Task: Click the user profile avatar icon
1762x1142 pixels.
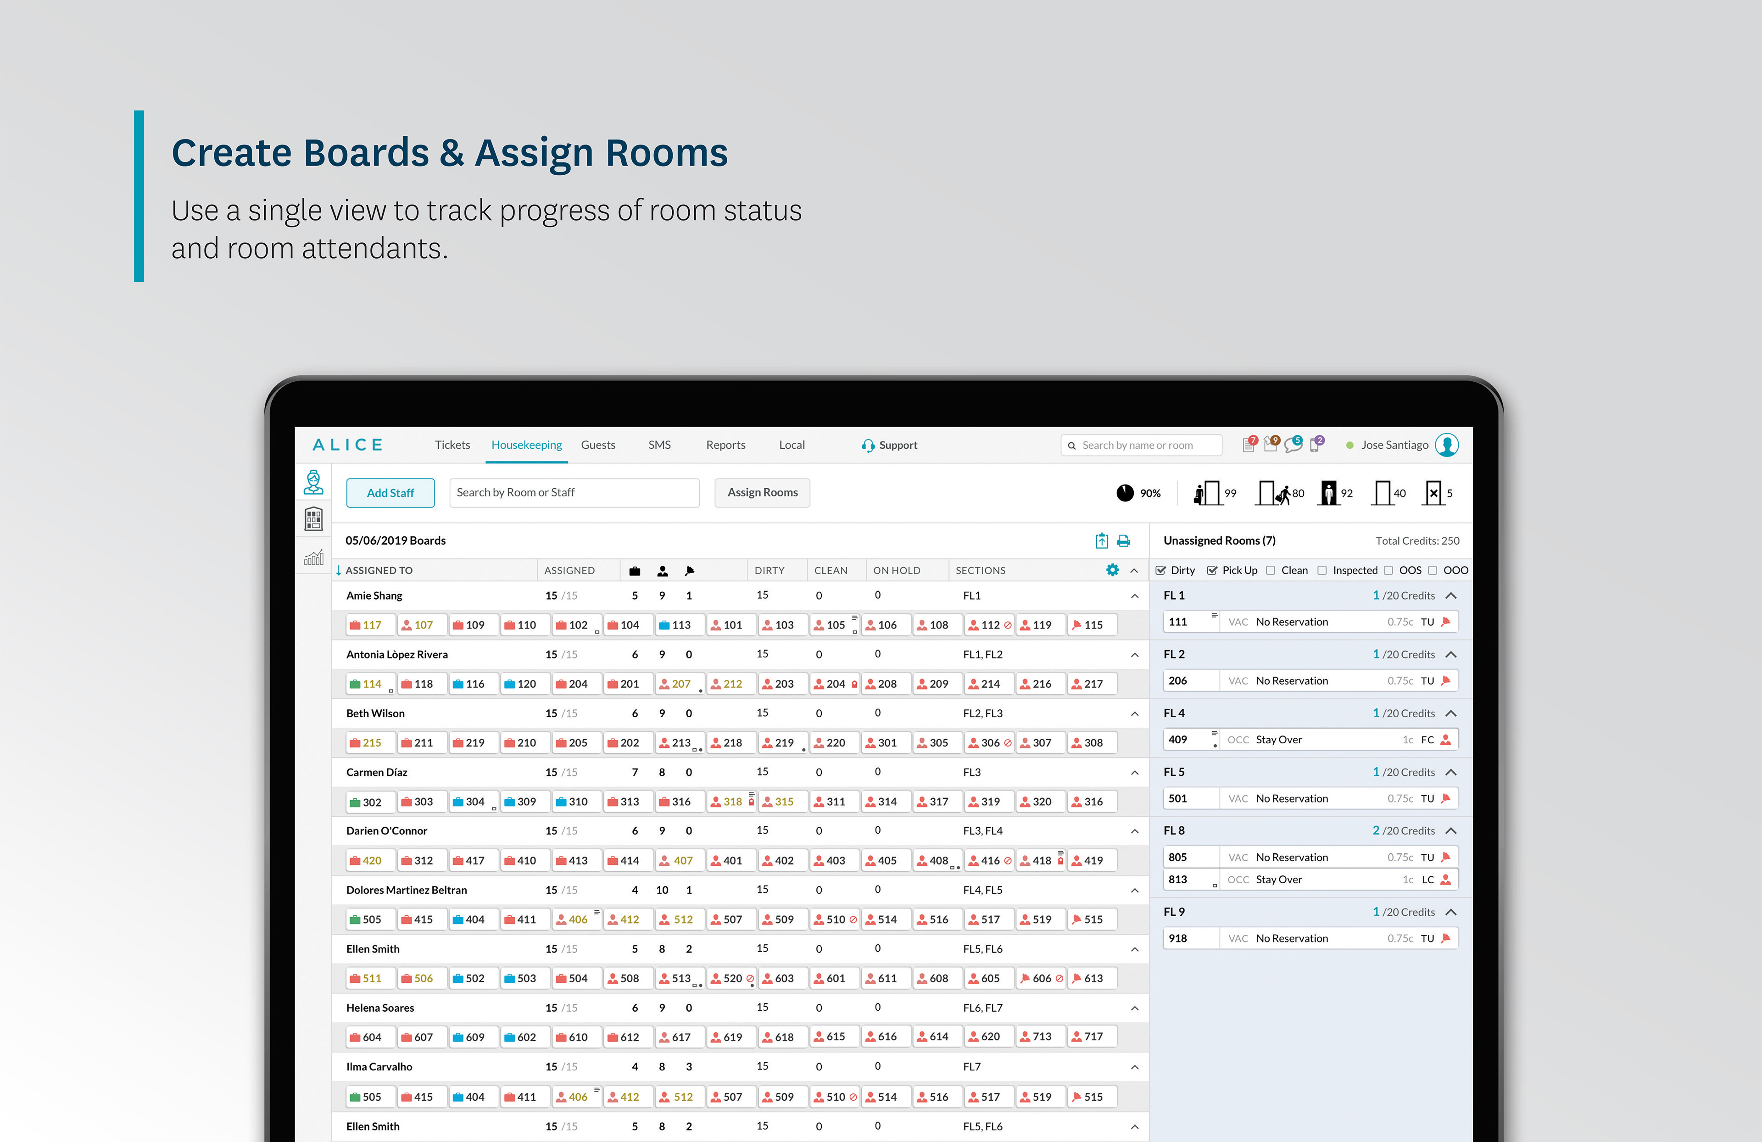Action: click(x=1447, y=445)
